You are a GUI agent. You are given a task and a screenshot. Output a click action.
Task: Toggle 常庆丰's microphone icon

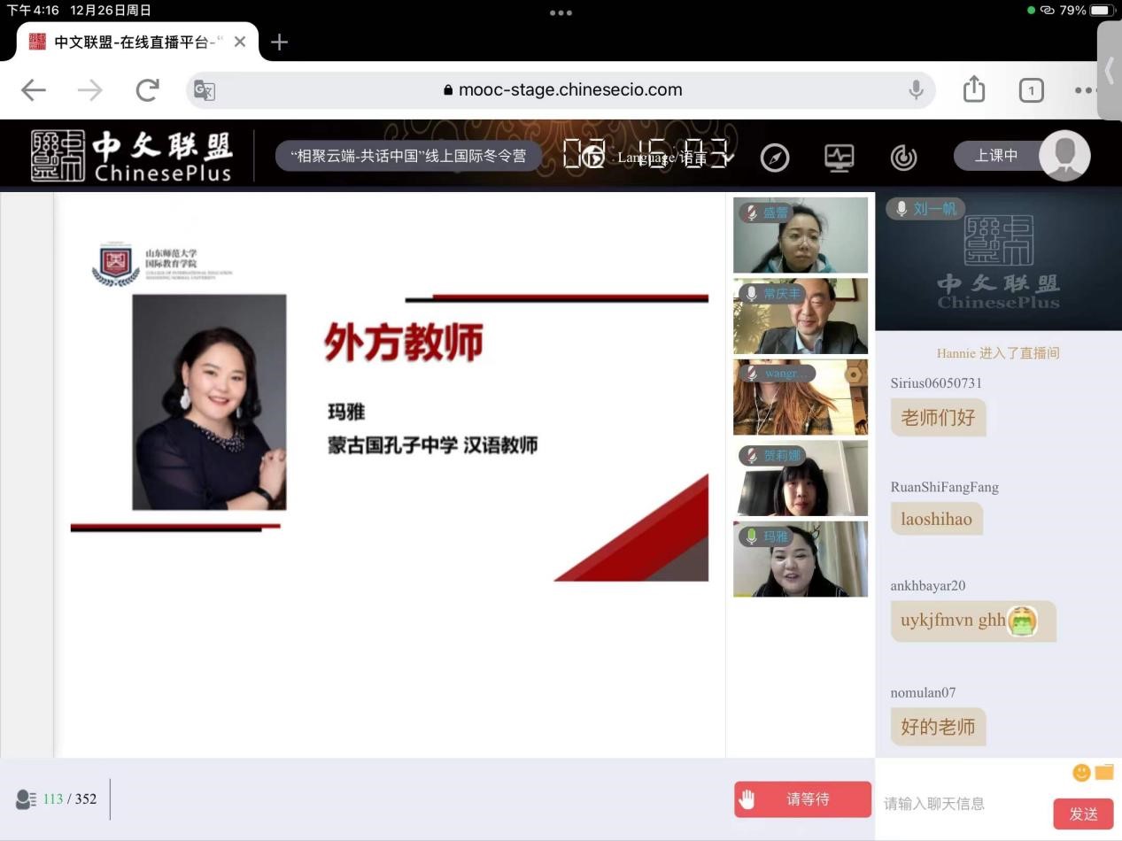click(752, 294)
